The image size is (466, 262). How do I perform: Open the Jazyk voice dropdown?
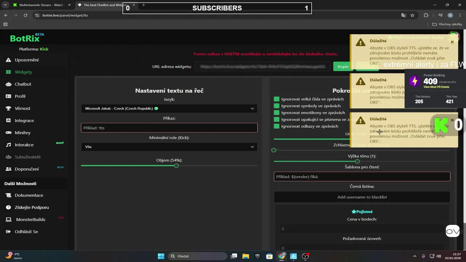coord(169,108)
